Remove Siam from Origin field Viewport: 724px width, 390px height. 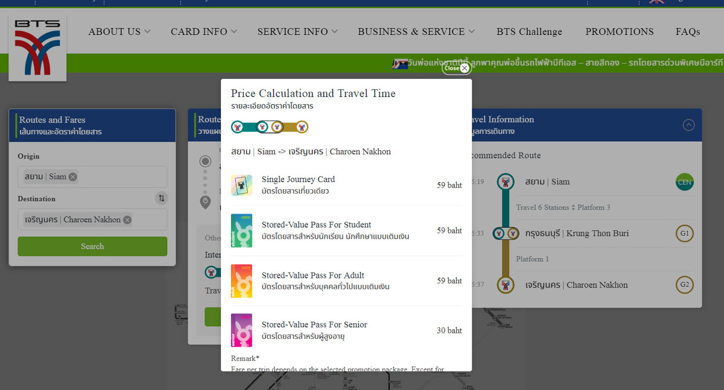coord(73,177)
